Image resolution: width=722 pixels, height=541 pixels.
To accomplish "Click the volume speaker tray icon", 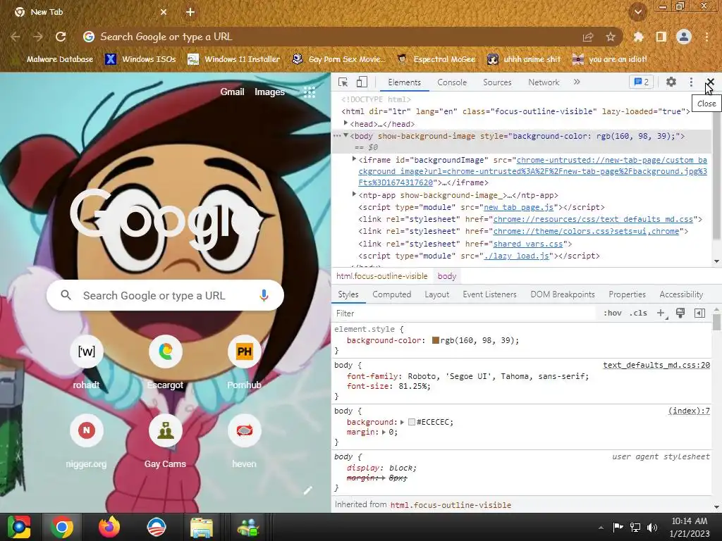I will click(x=652, y=527).
